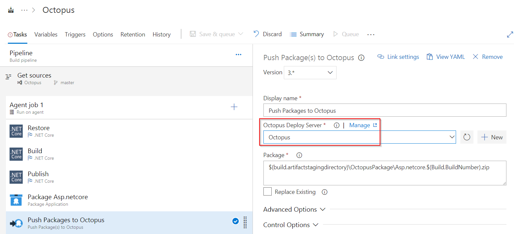Toggle the Push Packages task enabled checkmark
The image size is (514, 234).
235,221
